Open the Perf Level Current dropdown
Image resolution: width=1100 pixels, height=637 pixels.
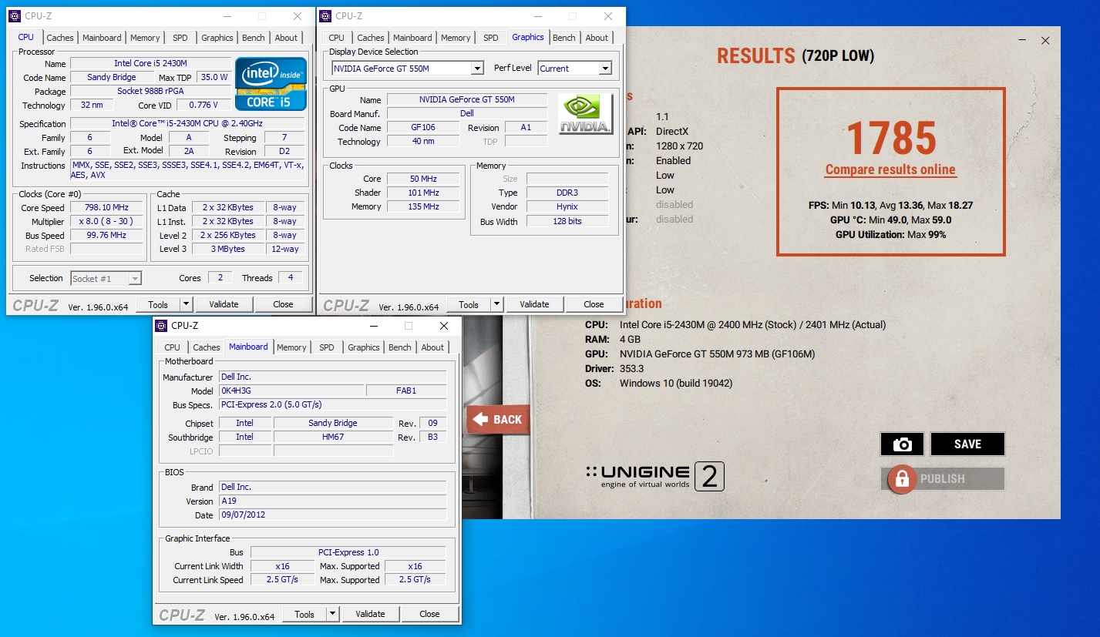605,69
